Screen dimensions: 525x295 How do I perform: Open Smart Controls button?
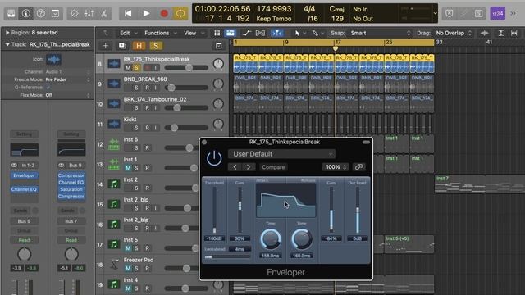point(75,13)
